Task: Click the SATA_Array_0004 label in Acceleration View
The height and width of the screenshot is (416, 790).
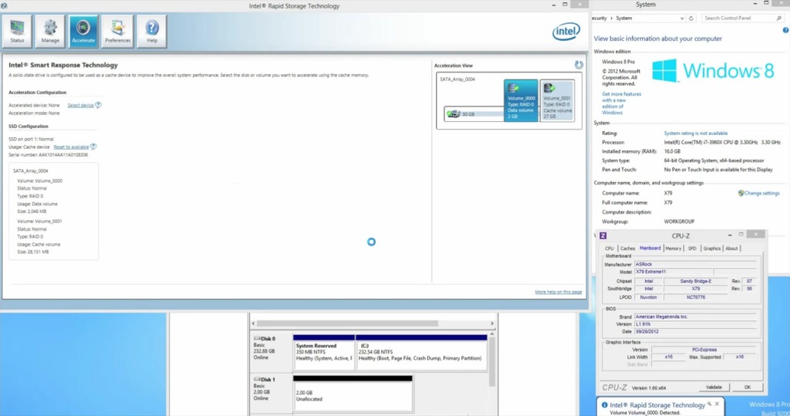Action: pyautogui.click(x=457, y=79)
